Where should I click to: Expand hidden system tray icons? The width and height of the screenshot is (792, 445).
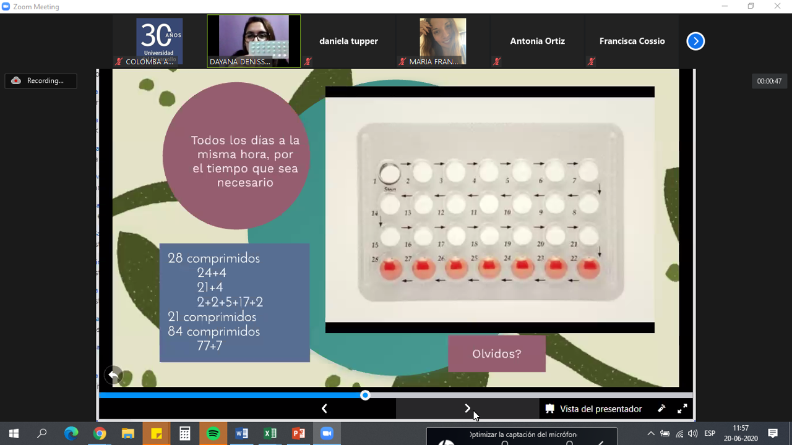point(650,433)
